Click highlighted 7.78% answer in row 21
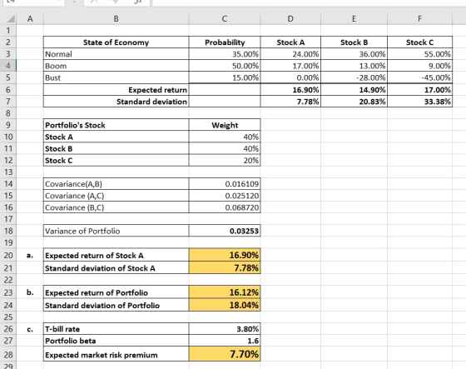Screen dimensions: 466x369 (225, 268)
